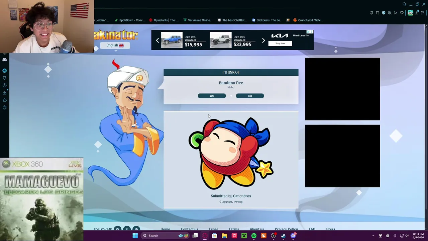The width and height of the screenshot is (428, 241).
Task: Open the highlighted player icon in sidebar
Action: click(4, 71)
